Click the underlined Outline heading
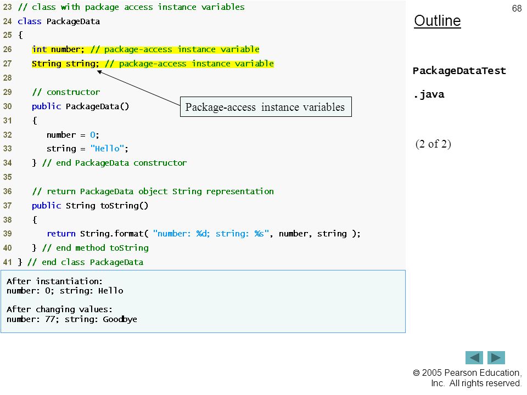 coord(438,21)
